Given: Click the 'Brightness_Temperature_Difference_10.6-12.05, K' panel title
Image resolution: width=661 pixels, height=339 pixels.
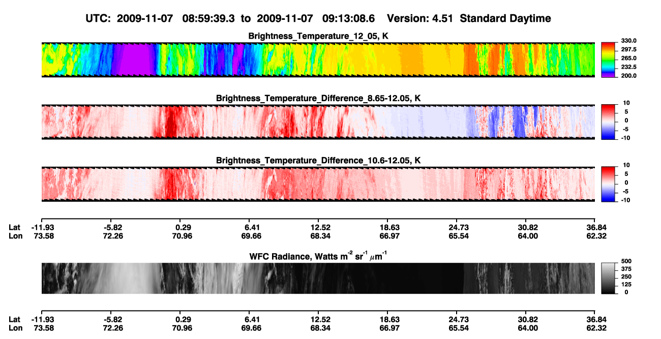Looking at the screenshot, I should click(318, 161).
